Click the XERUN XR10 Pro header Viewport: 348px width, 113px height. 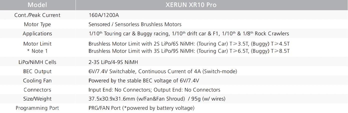(x=191, y=5)
